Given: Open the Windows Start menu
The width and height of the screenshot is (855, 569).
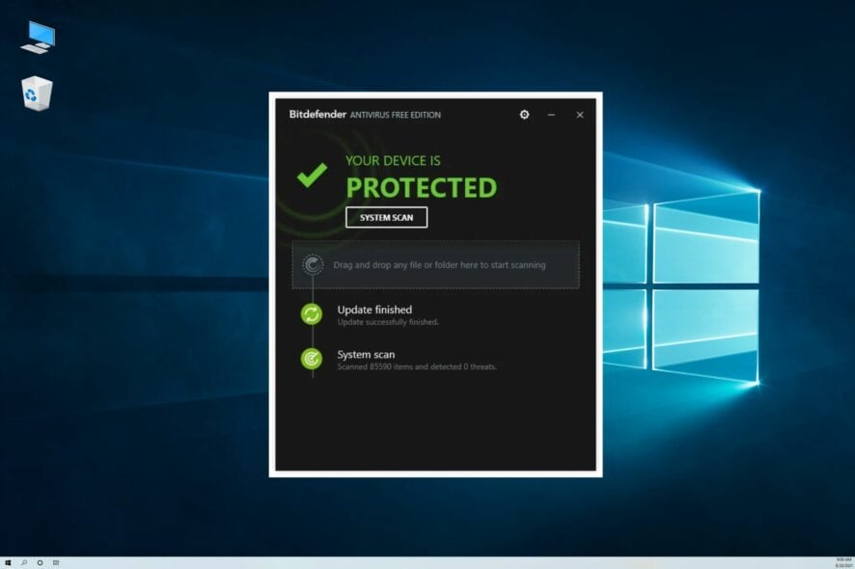Looking at the screenshot, I should click(8, 562).
